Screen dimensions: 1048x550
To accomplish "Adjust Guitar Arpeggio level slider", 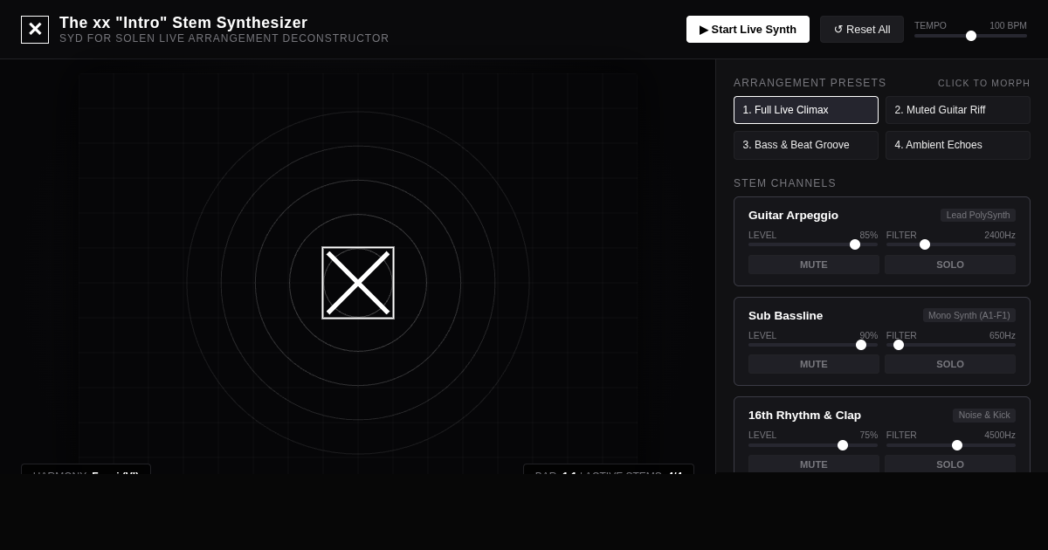I will pyautogui.click(x=813, y=244).
